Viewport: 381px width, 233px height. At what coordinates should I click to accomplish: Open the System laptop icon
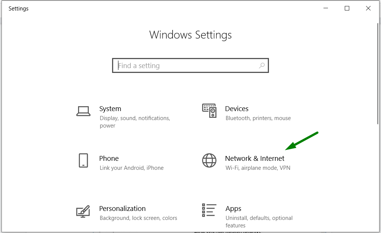click(83, 111)
